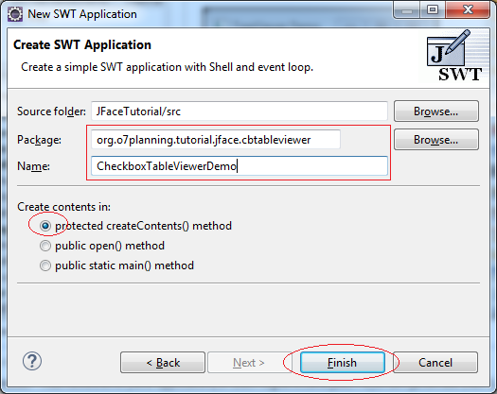The image size is (497, 394).
Task: Click the Eclipse gear icon in title bar
Action: pyautogui.click(x=15, y=14)
